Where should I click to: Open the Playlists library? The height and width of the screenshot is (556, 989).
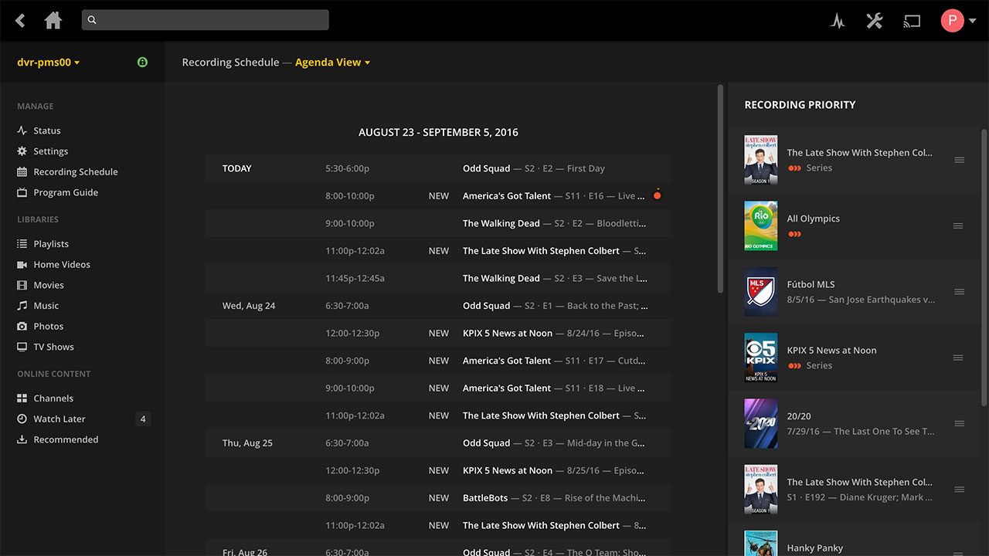51,244
